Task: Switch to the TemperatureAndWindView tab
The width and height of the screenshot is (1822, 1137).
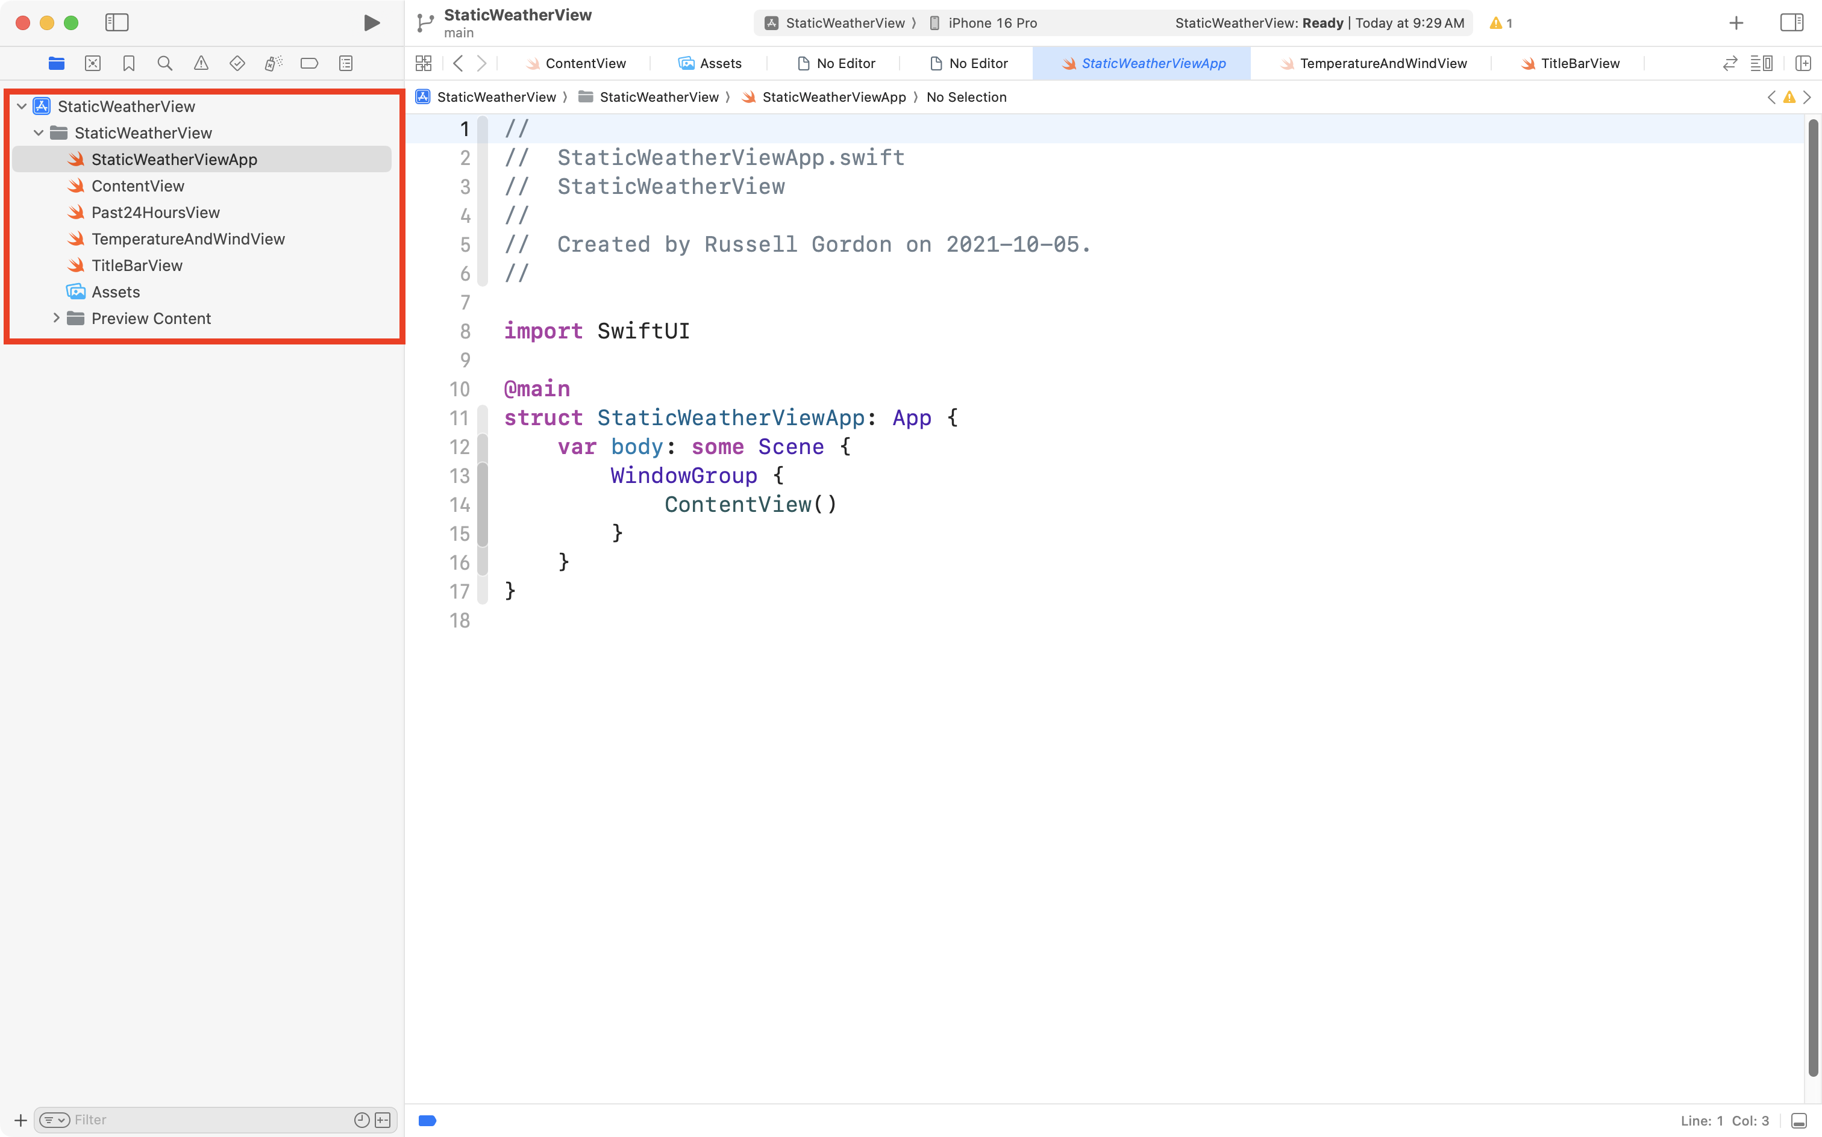Action: click(x=1382, y=64)
